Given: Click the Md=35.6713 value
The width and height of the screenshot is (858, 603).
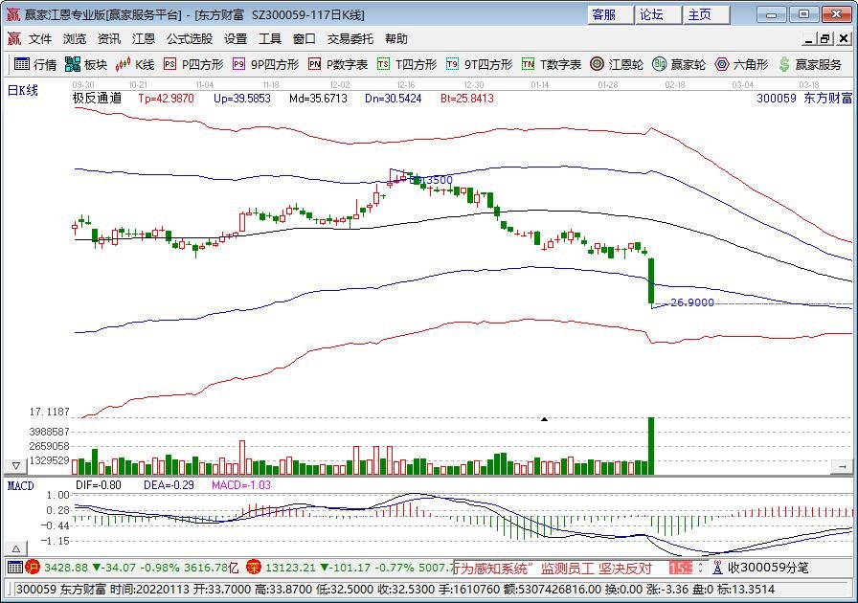Looking at the screenshot, I should (319, 99).
